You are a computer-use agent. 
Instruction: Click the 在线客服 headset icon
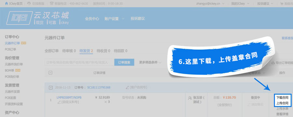point(29,4)
